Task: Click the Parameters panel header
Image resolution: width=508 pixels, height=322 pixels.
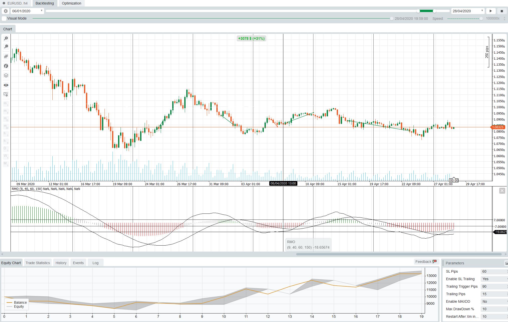Action: pyautogui.click(x=474, y=263)
